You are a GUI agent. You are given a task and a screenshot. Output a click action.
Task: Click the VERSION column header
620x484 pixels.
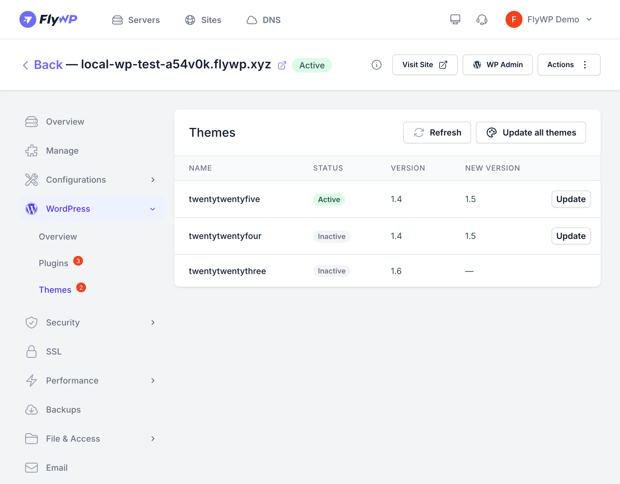[x=408, y=168]
